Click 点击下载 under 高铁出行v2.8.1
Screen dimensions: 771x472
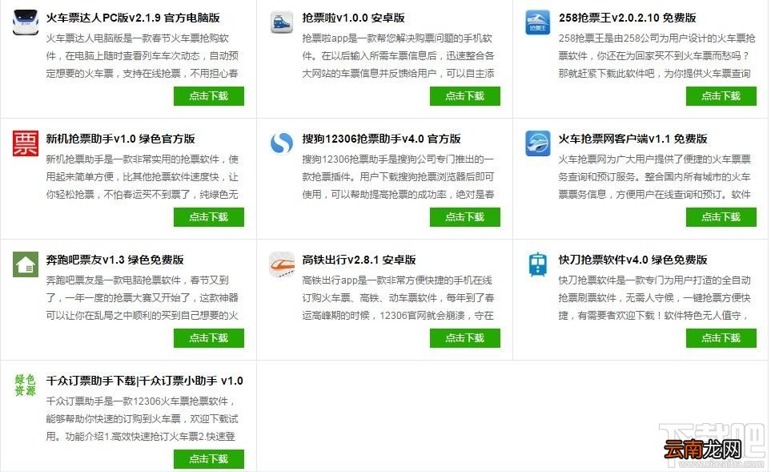coord(465,338)
